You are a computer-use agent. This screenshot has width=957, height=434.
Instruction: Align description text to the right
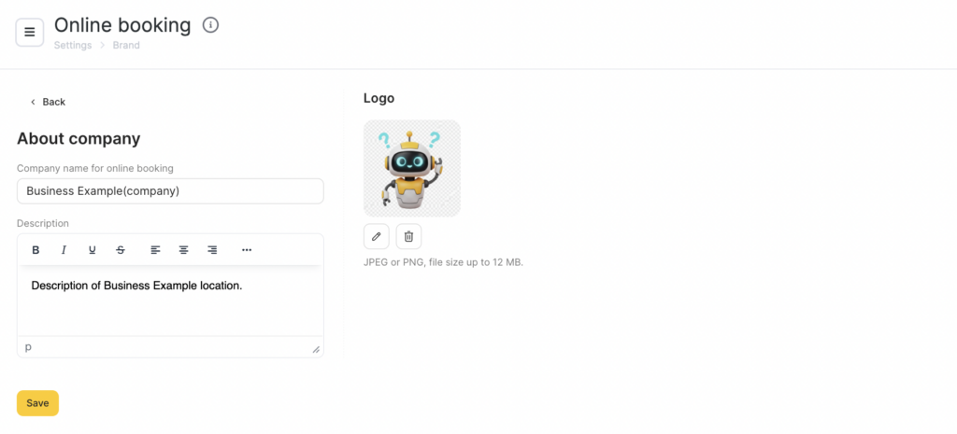tap(212, 250)
